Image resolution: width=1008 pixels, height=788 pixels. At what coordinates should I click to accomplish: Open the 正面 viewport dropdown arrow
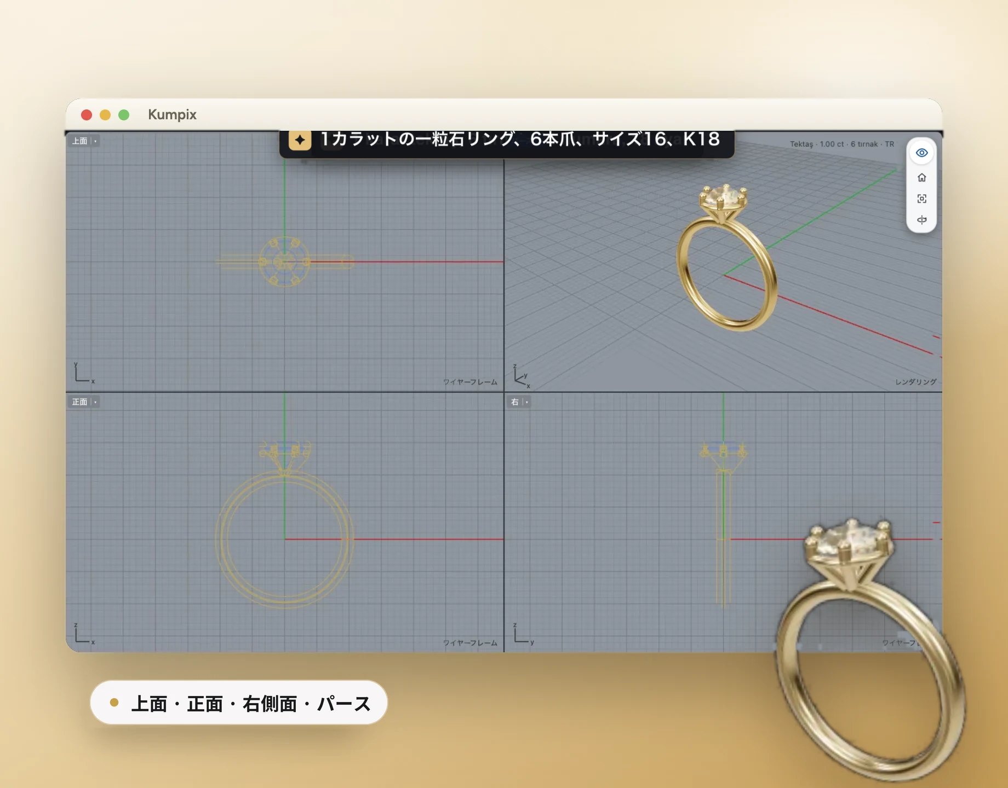[x=95, y=402]
